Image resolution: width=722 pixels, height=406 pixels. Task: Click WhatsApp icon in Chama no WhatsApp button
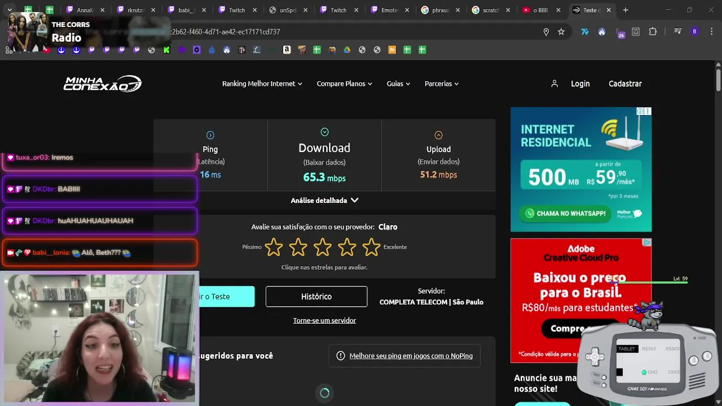pos(530,214)
